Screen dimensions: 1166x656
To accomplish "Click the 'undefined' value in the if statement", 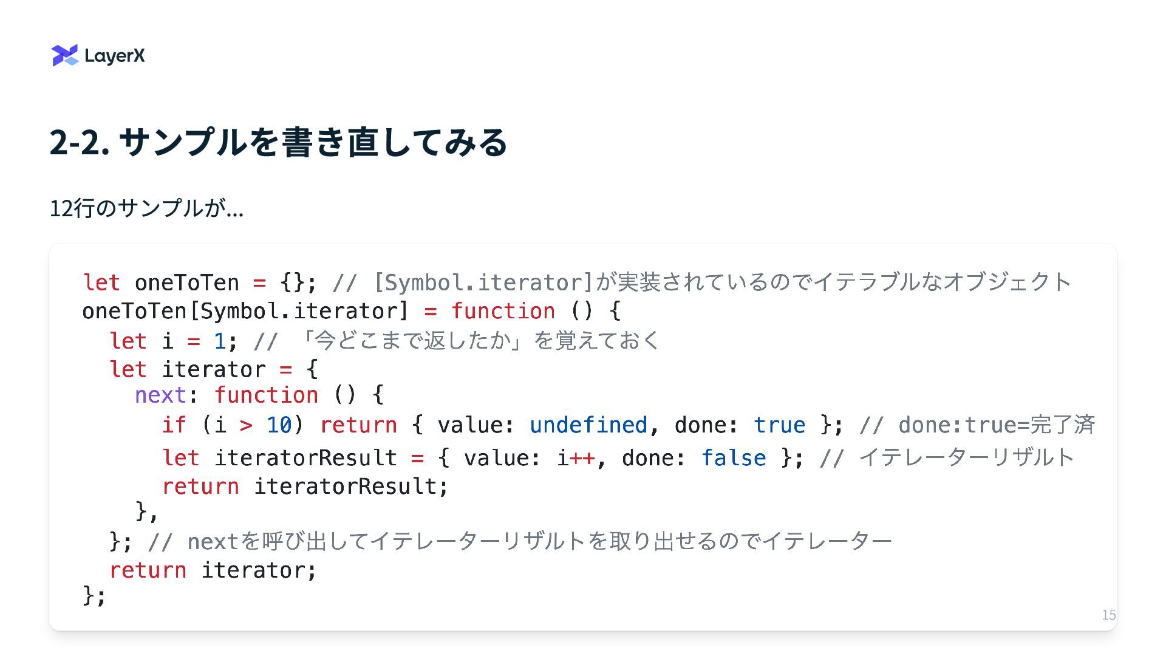I will click(588, 425).
